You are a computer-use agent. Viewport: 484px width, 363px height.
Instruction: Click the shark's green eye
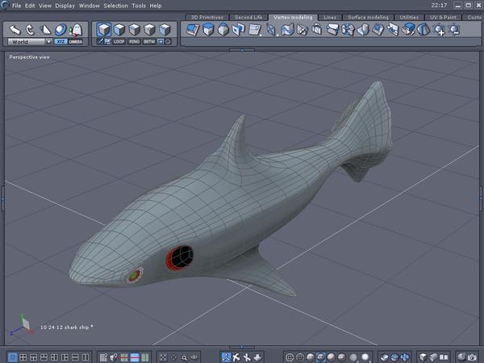(x=135, y=275)
